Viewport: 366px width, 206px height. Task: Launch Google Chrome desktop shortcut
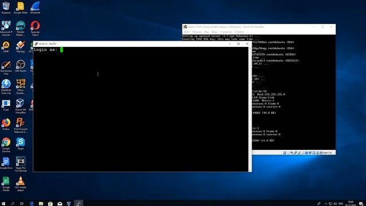(6, 145)
